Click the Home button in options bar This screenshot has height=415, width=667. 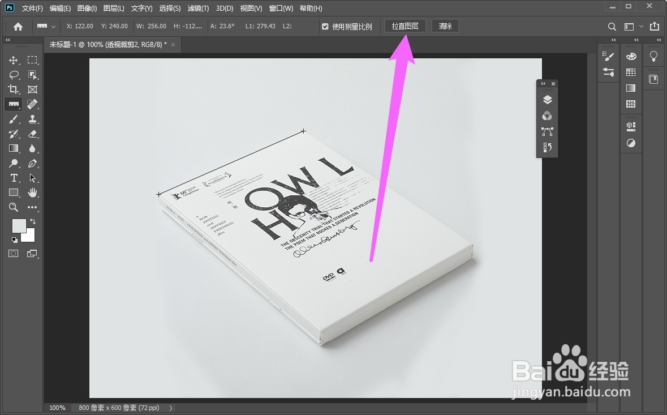point(18,27)
